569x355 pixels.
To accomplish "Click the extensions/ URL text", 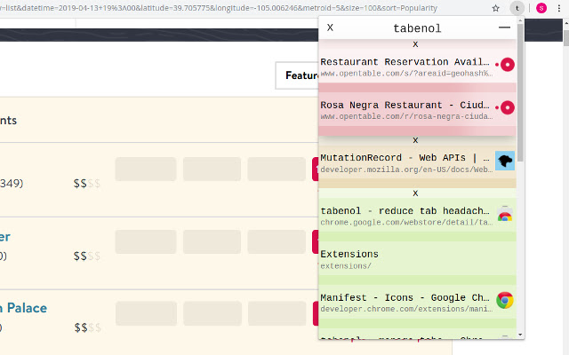I will pyautogui.click(x=346, y=266).
